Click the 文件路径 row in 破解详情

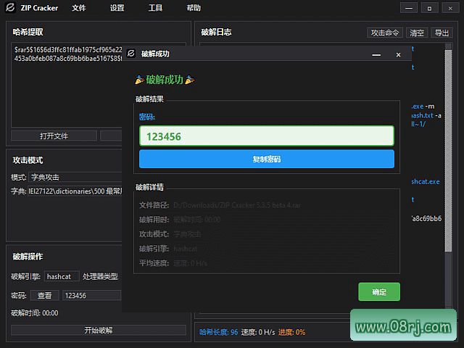click(220, 205)
